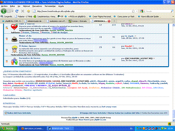Go back with the green back arrow
The image size is (175, 131).
[x=4, y=11]
